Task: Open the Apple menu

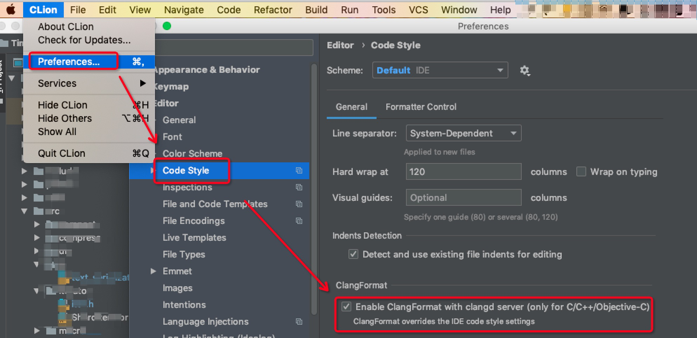Action: [x=11, y=9]
